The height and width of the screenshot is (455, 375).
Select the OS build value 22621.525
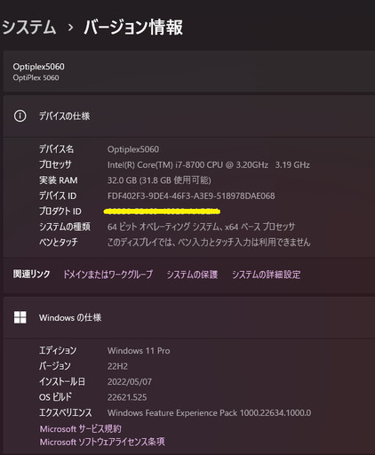pyautogui.click(x=127, y=397)
